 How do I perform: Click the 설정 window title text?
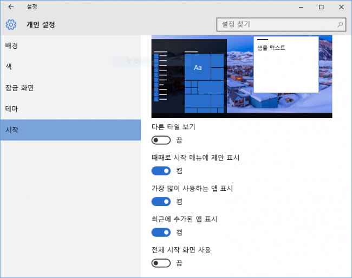[32, 7]
